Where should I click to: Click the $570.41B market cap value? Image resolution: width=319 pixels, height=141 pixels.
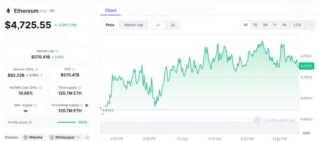pyautogui.click(x=41, y=57)
